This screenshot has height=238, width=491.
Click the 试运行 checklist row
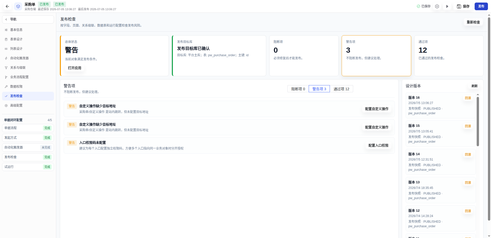click(x=28, y=167)
